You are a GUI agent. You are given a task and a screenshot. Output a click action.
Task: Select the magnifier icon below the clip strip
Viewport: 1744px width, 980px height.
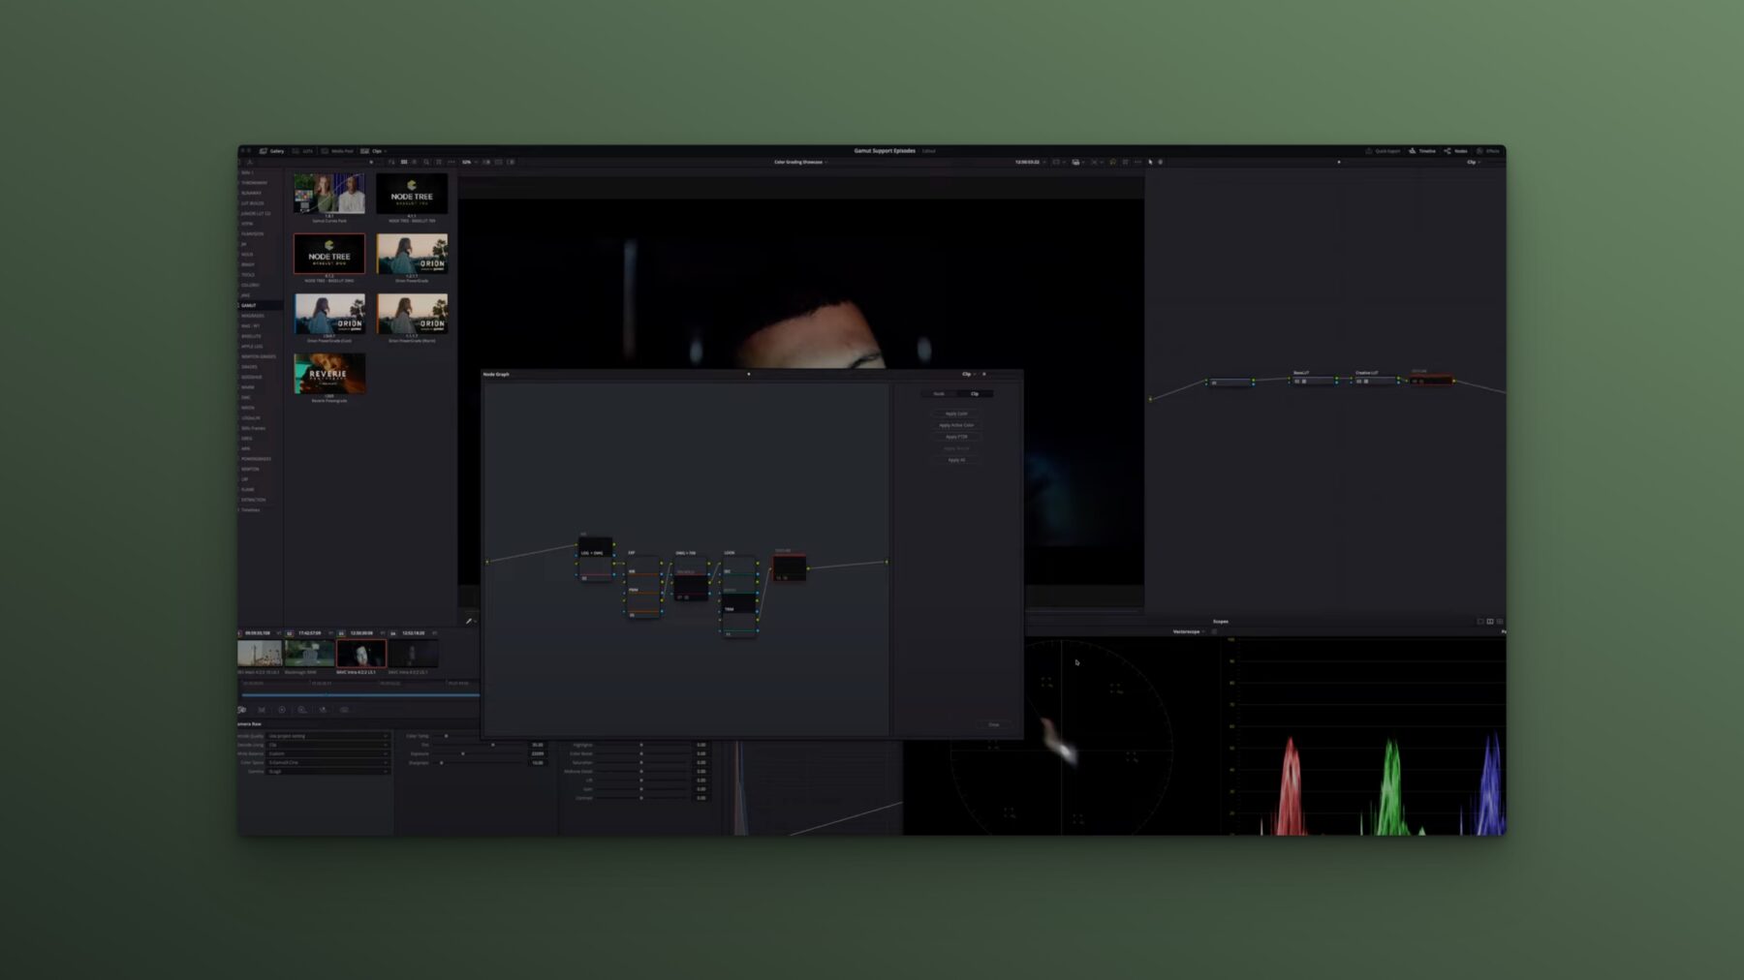pos(301,710)
